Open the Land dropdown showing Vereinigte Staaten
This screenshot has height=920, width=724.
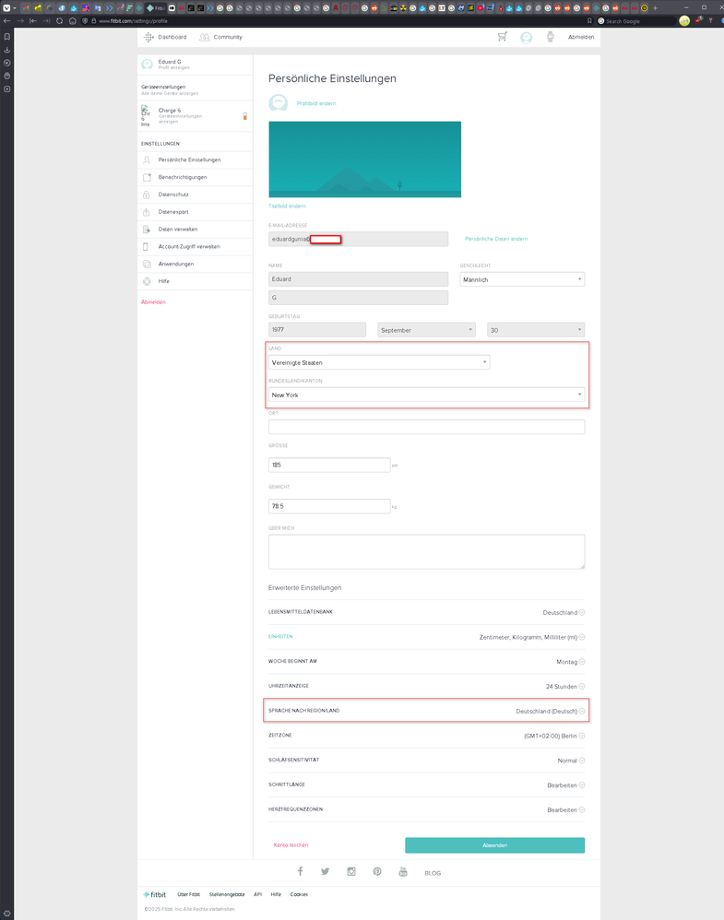point(378,362)
